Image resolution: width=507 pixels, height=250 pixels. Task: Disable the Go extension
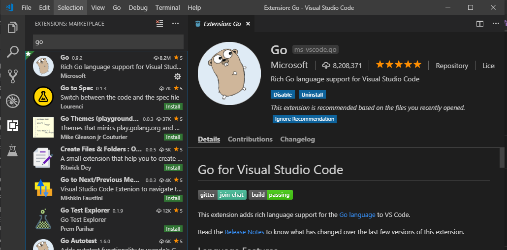pos(283,95)
